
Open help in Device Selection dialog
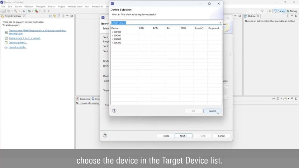(114, 111)
